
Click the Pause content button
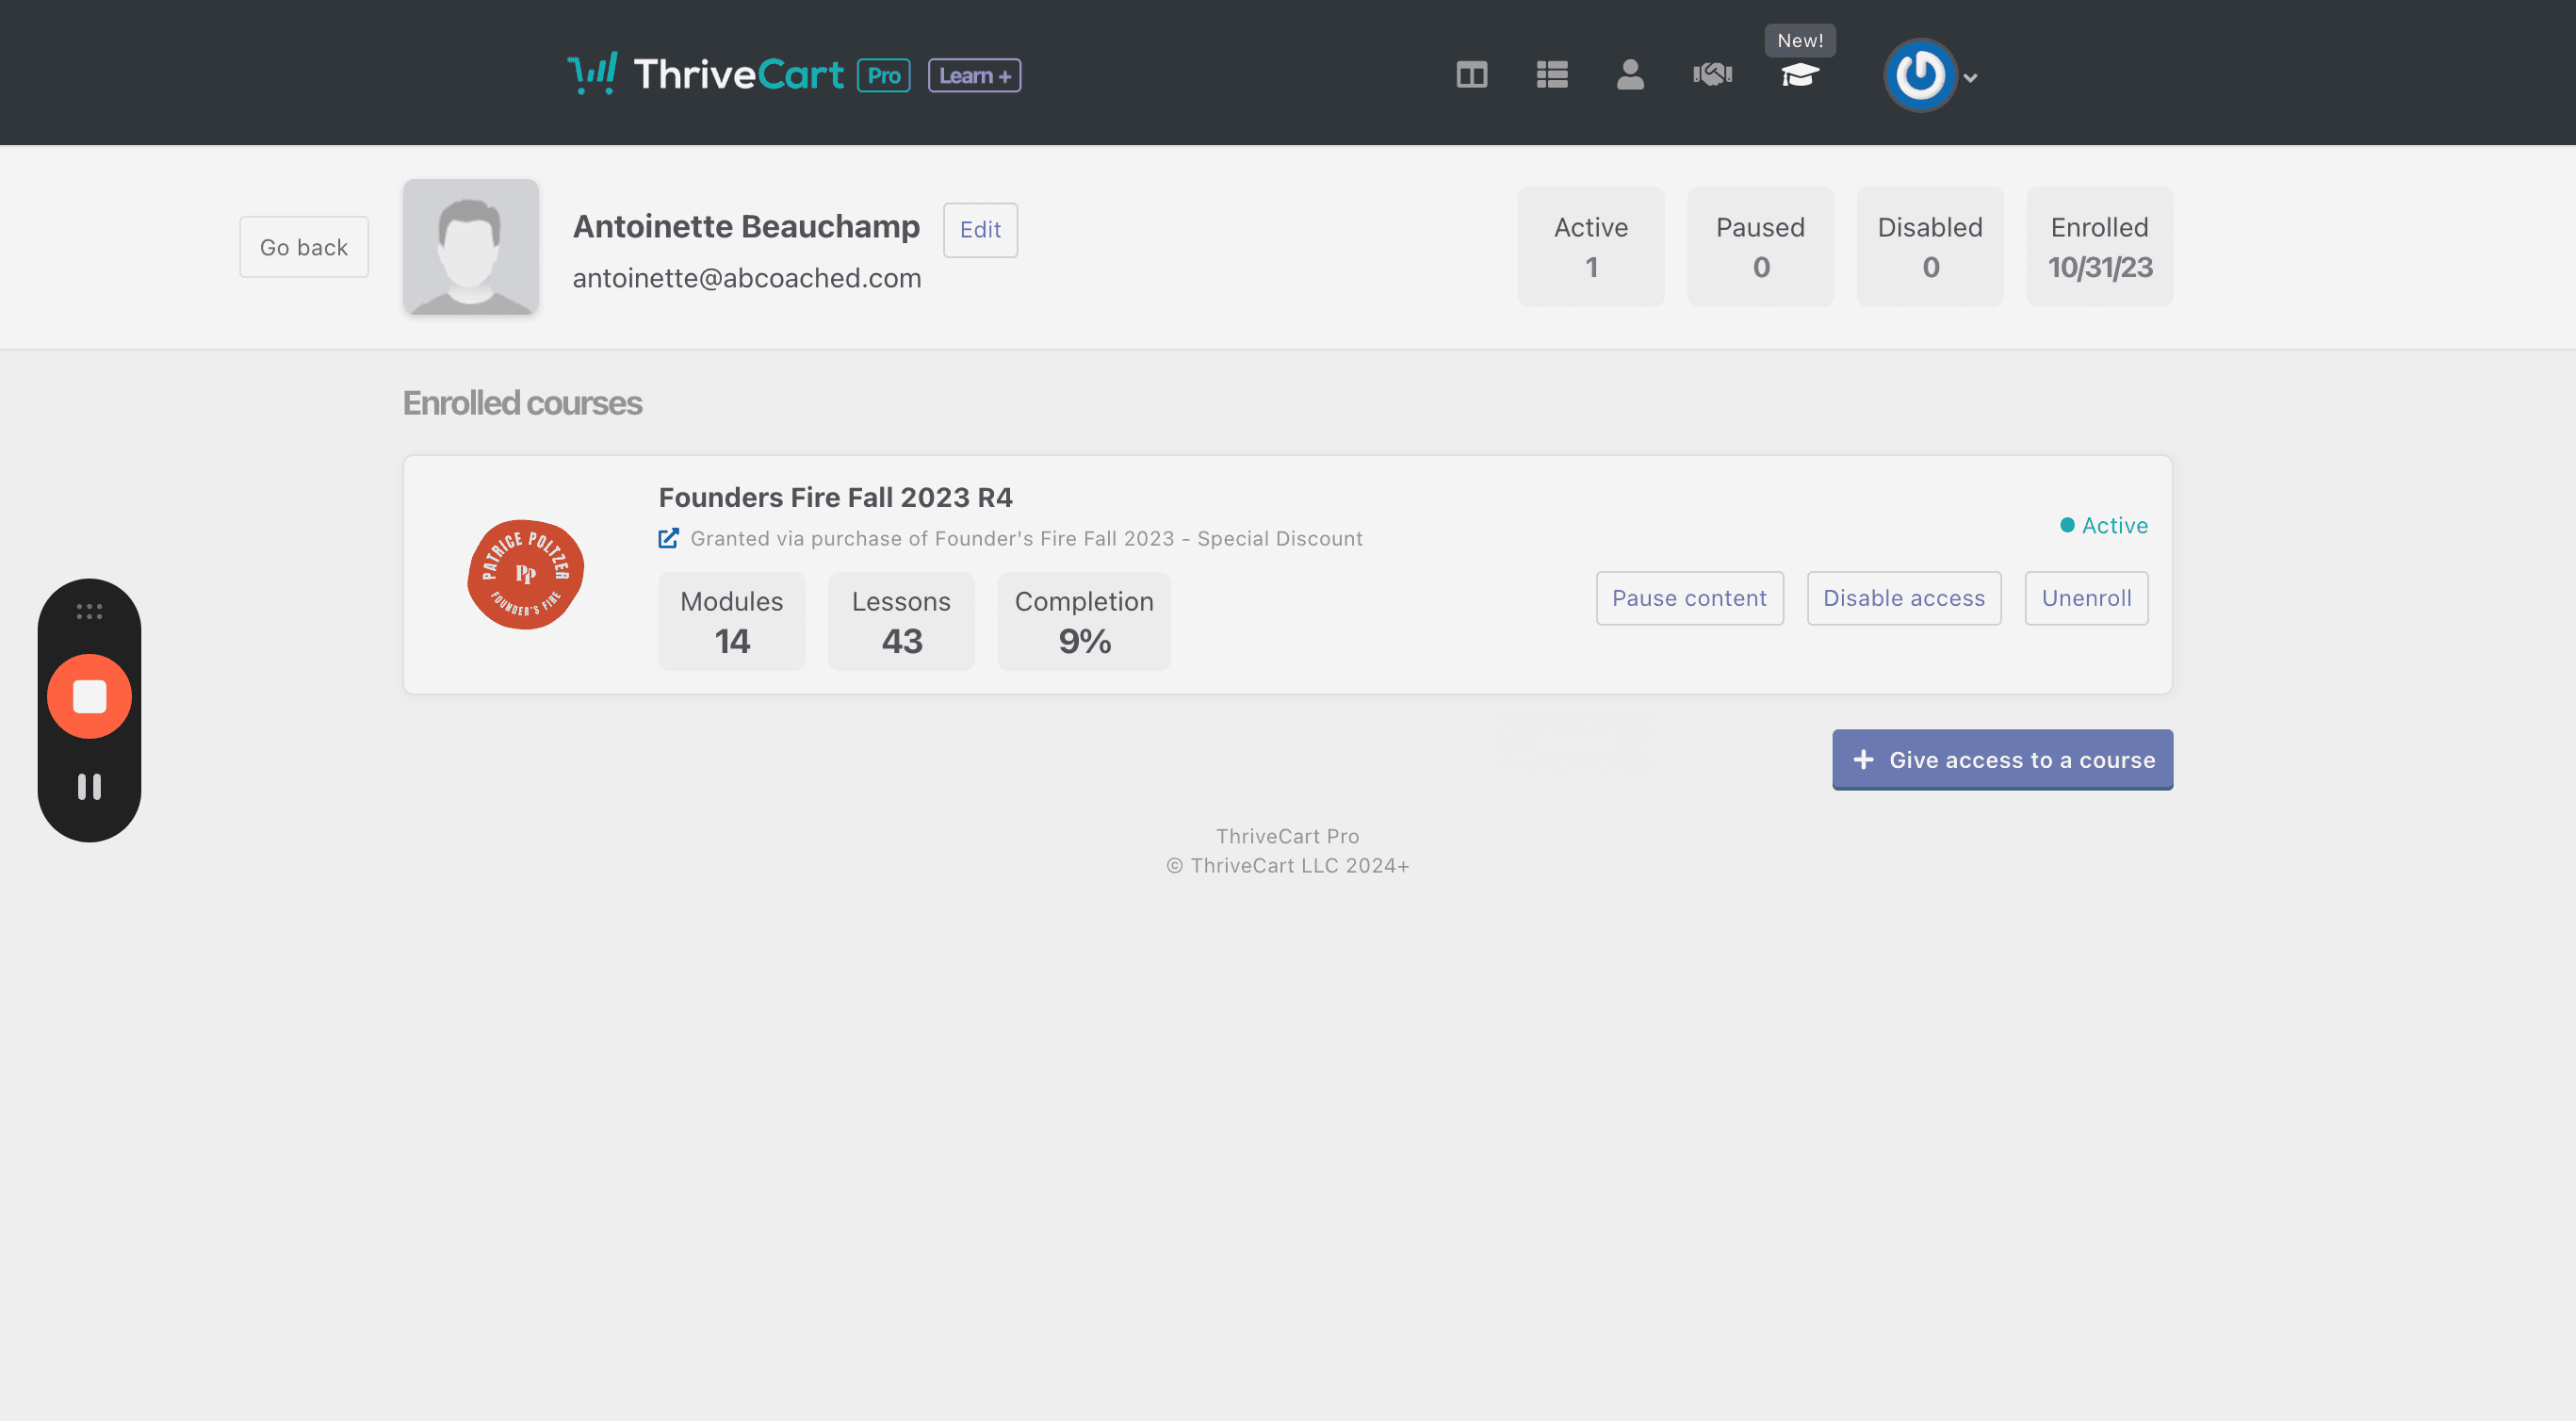(x=1689, y=598)
